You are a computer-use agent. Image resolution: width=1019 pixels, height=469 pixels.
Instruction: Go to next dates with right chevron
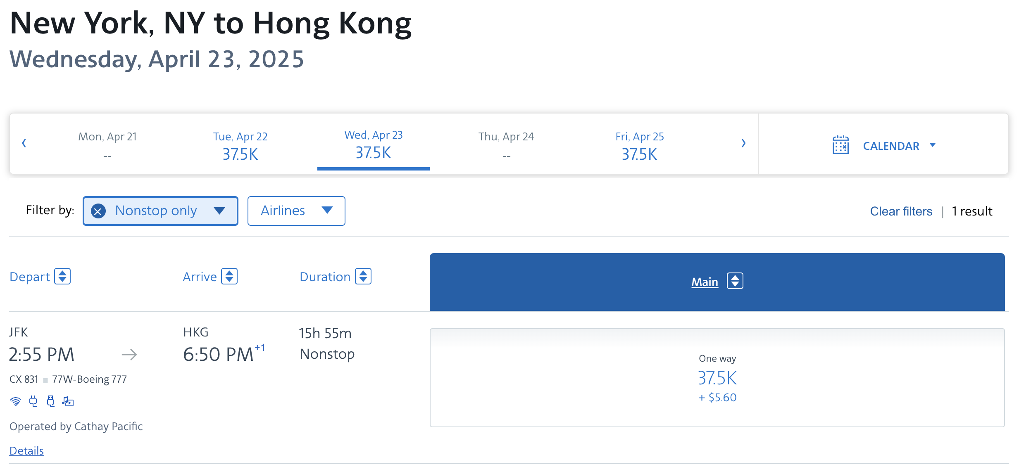point(743,143)
